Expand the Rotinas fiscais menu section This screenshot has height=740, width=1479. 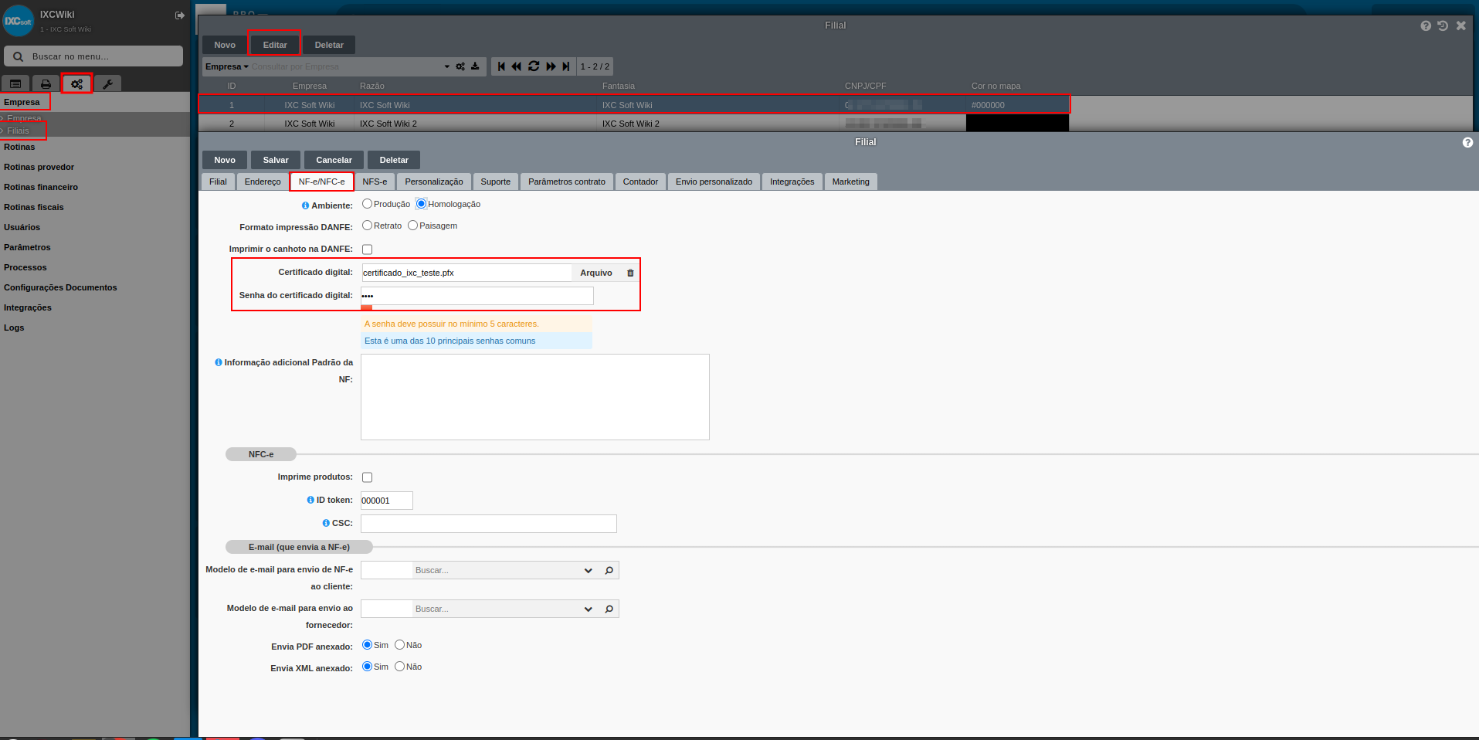[34, 207]
